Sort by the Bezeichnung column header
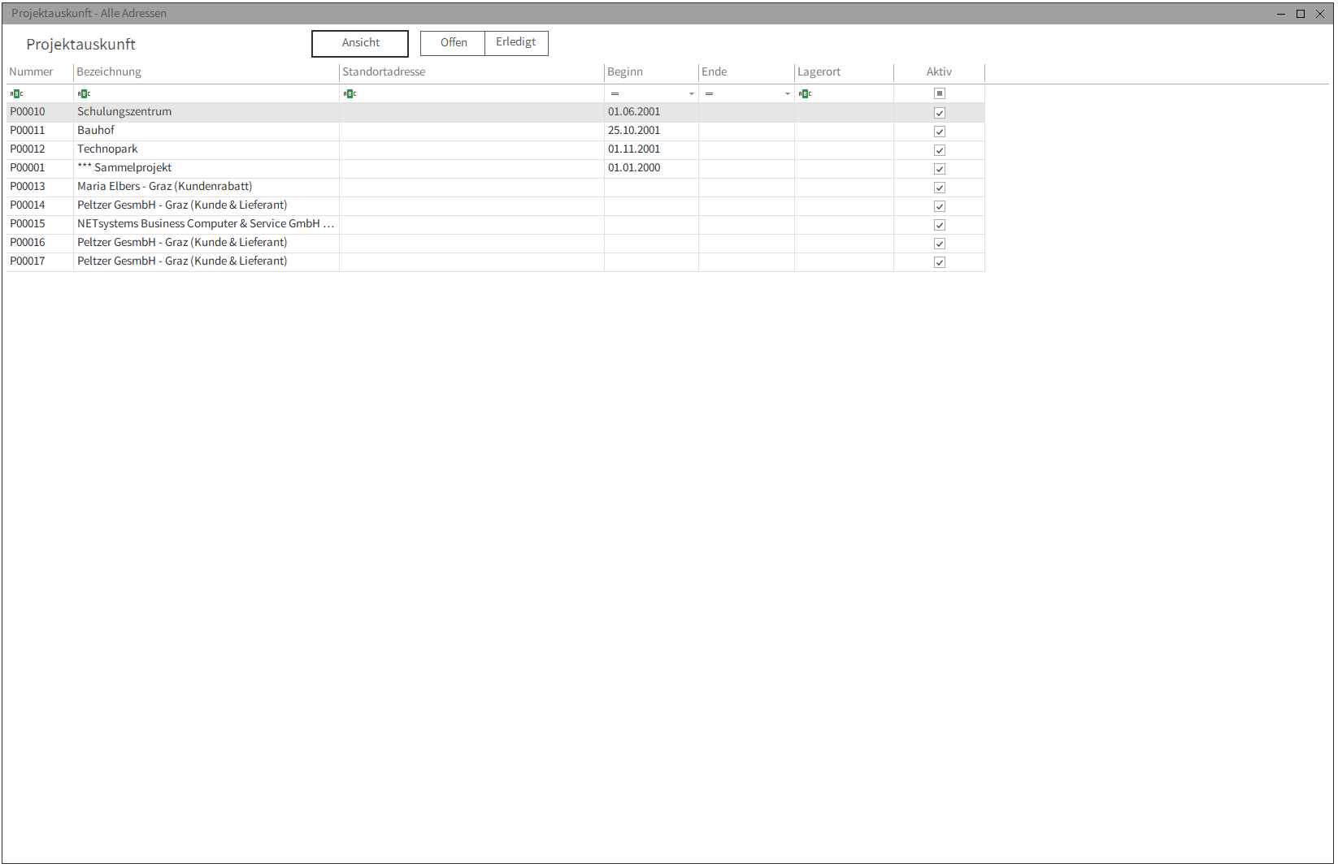The image size is (1338, 868). (x=206, y=72)
